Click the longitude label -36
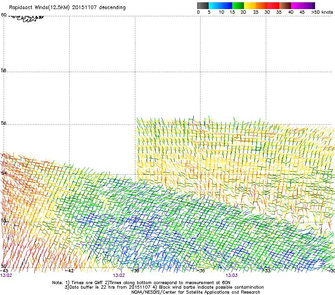The image size is (335, 295). pyautogui.click(x=201, y=271)
